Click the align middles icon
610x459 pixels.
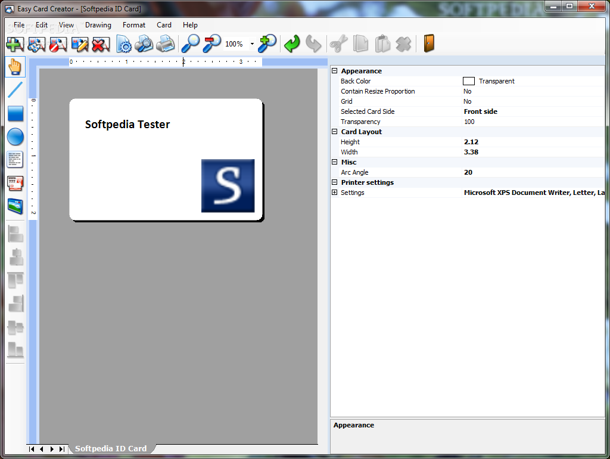tap(15, 327)
